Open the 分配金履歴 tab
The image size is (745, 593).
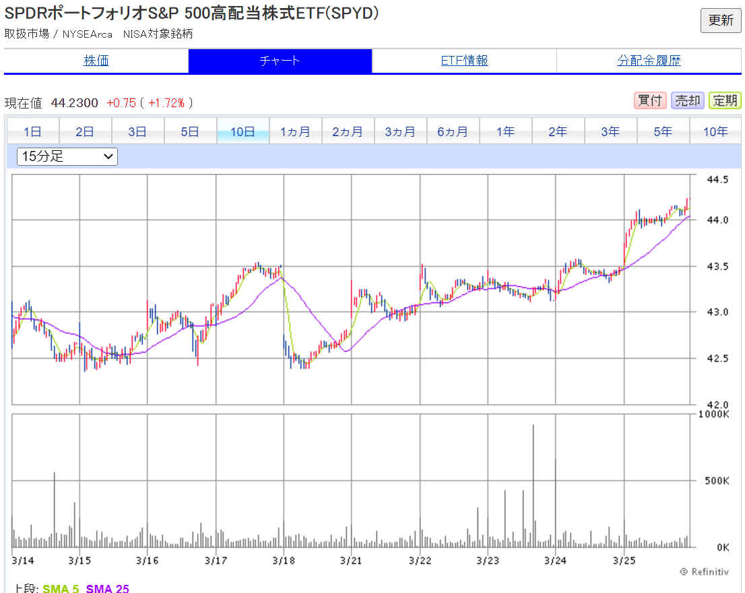coord(649,61)
